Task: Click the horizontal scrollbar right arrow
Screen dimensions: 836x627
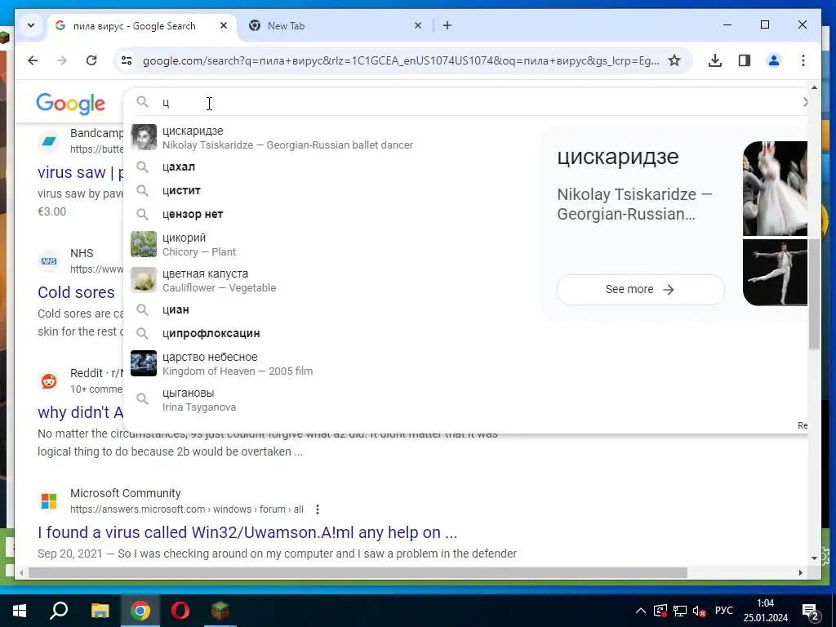Action: pos(800,572)
